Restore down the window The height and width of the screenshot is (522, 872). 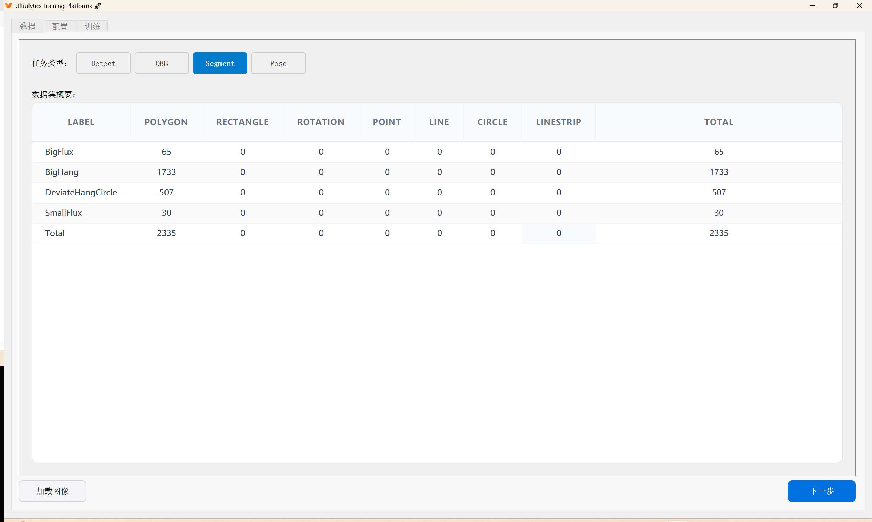click(x=835, y=6)
